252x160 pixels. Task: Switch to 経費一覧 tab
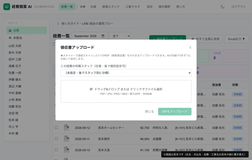(x=67, y=7)
